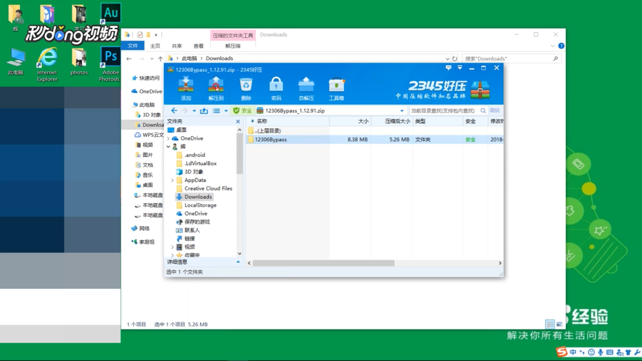
Task: Click the horizontal scrollbar of file list
Action: tap(324, 263)
